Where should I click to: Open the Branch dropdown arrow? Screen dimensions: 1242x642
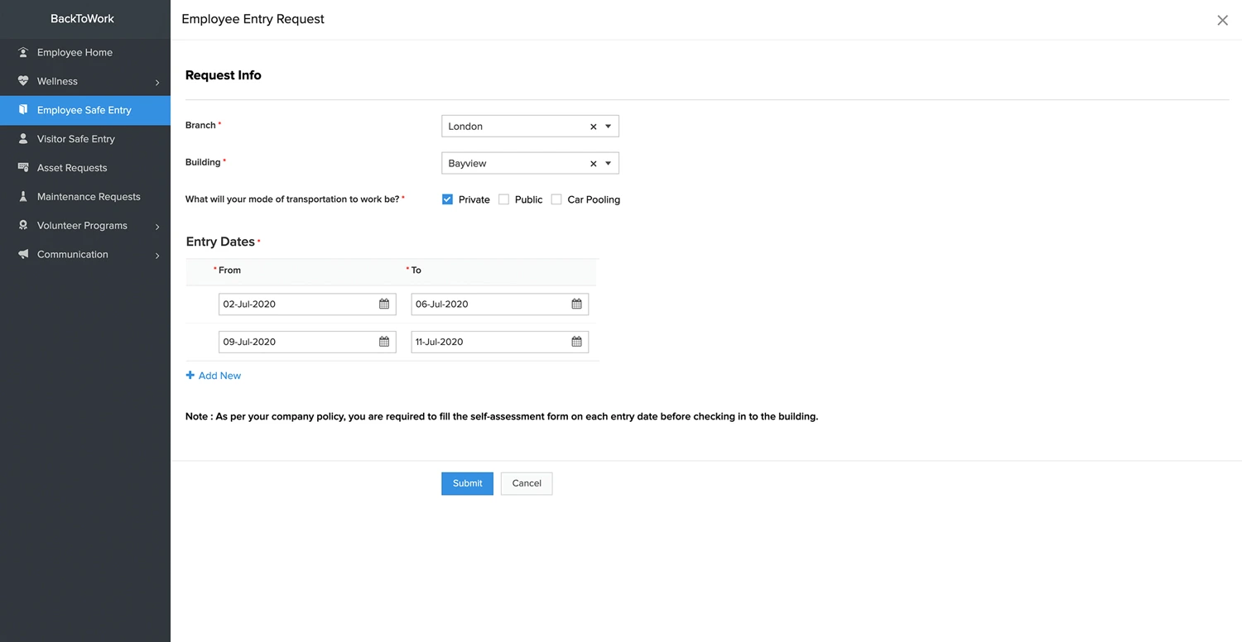point(609,127)
